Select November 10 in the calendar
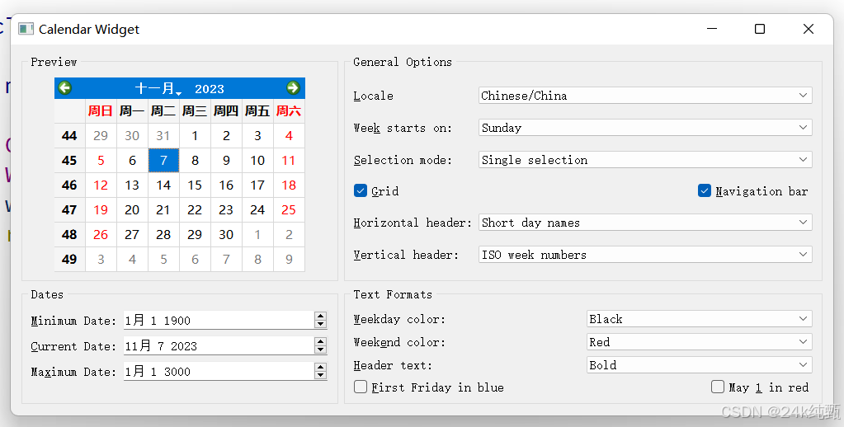The image size is (844, 427). [x=257, y=160]
